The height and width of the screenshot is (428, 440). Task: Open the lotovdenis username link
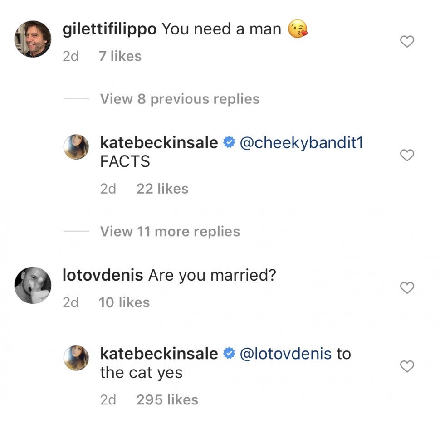point(103,275)
